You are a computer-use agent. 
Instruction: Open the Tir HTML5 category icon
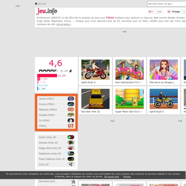coord(71,121)
